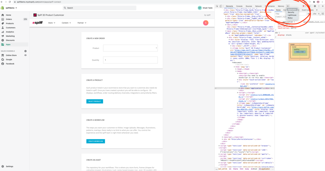Screen dimensions: 325x171
Task: Select the Styles tab
Action: click(x=278, y=10)
